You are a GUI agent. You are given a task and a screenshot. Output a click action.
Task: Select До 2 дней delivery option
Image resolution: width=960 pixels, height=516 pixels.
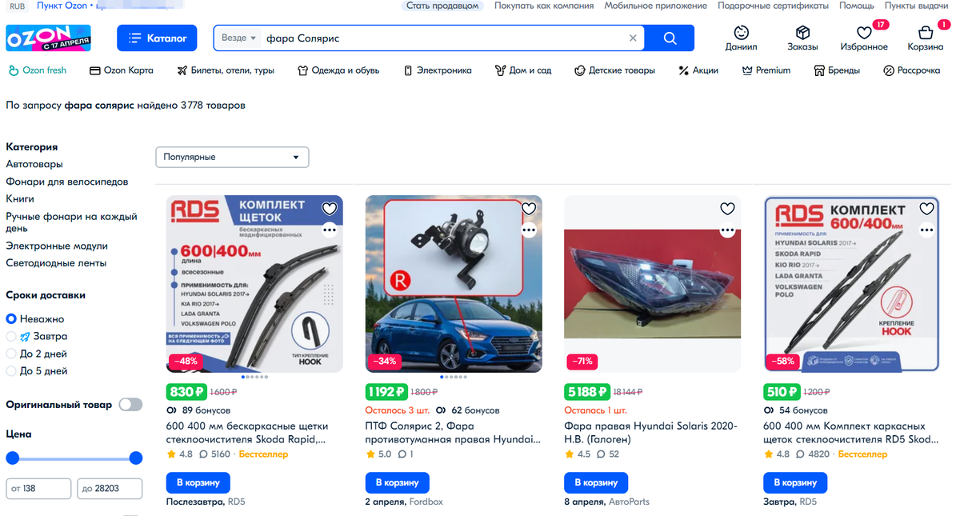pyautogui.click(x=37, y=354)
